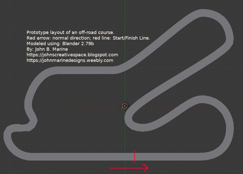Click the johnscreativespace.blogspot.com URL

click(72, 55)
